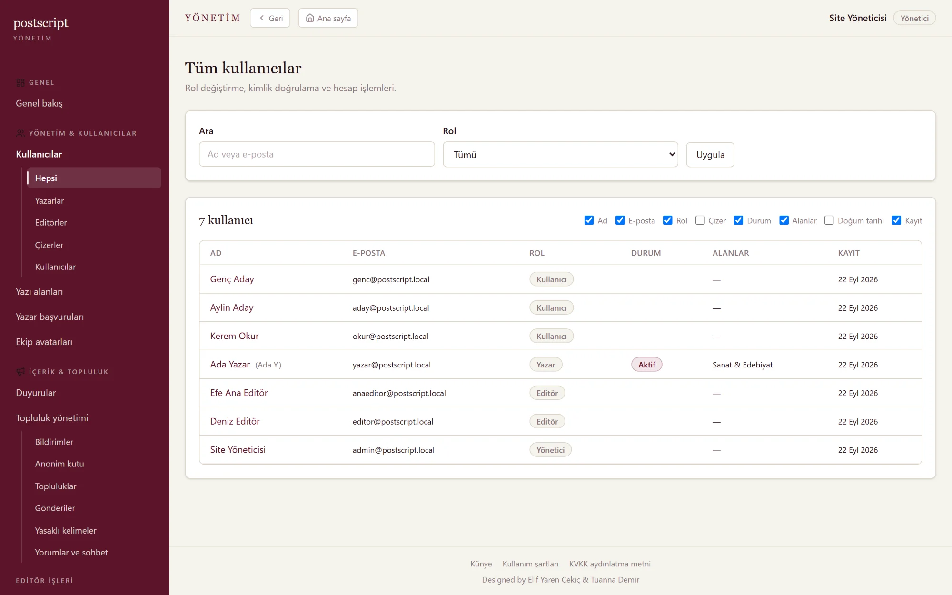The image size is (952, 595).
Task: Open Hepsi in the sidebar submenu
Action: [x=94, y=178]
